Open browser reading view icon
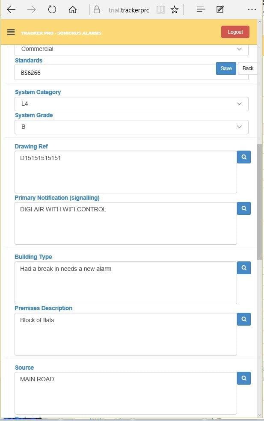264x421 pixels. [161, 9]
